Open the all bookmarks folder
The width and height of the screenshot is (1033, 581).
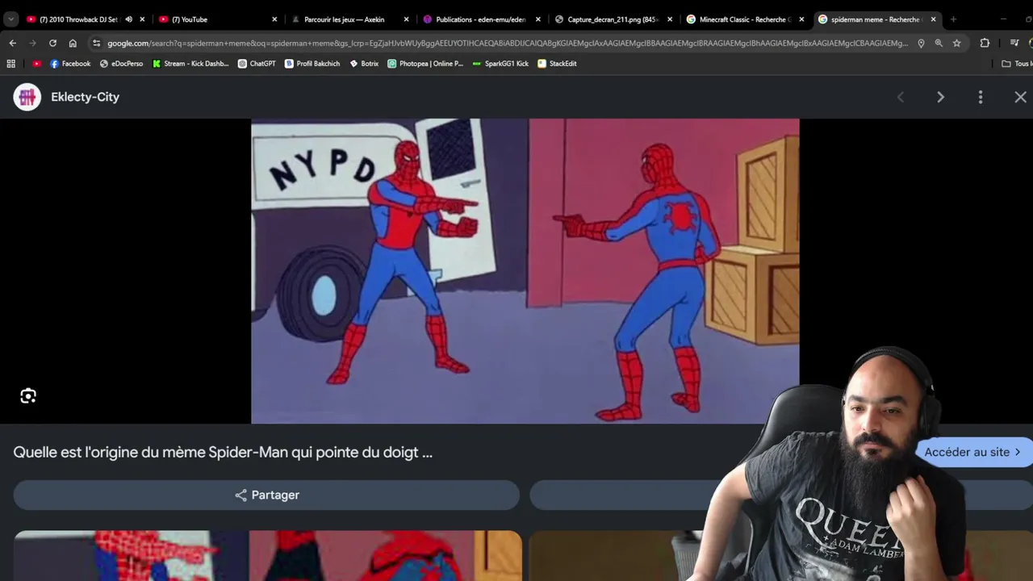point(1016,63)
